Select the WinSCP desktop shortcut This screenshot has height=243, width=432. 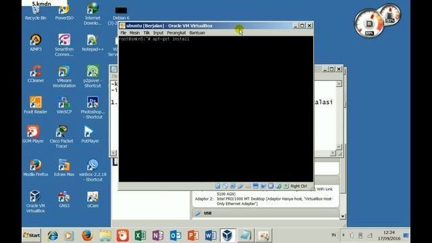(x=64, y=105)
